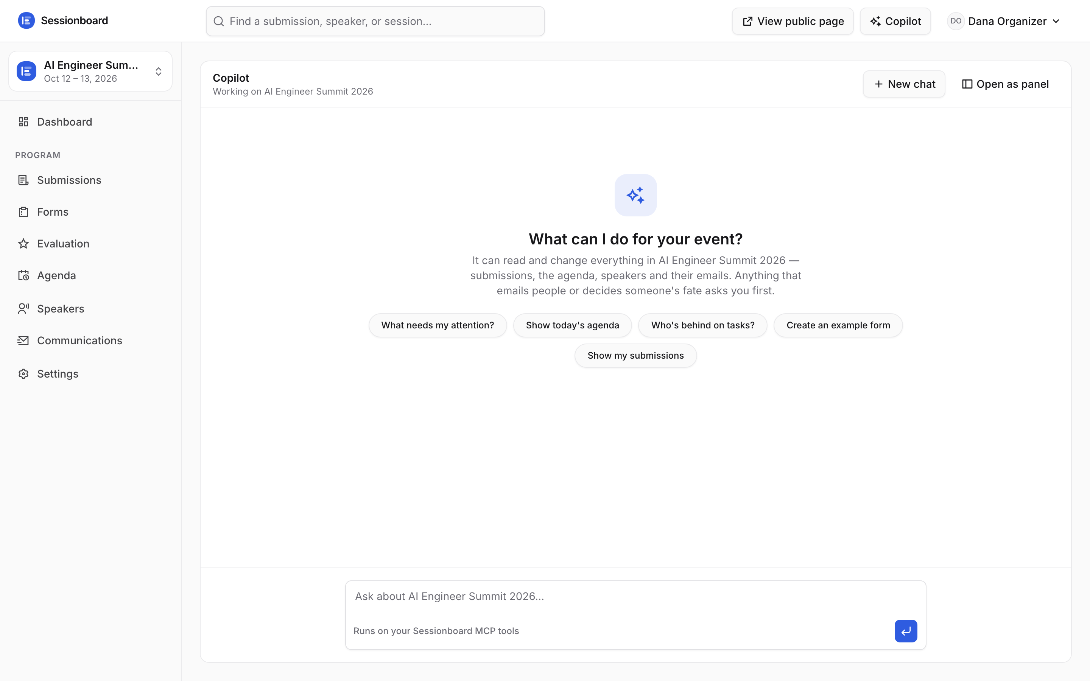Open the Dana Organizer account menu
The height and width of the screenshot is (681, 1090).
[1004, 21]
